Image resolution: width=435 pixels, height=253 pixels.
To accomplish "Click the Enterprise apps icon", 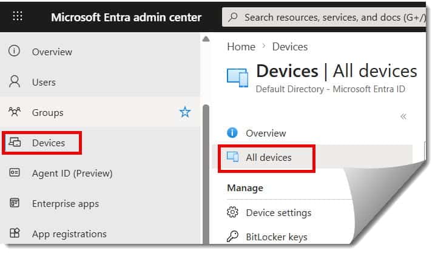I will pos(15,203).
